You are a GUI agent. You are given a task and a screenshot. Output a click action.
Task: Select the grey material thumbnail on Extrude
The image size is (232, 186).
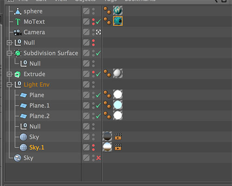(118, 74)
